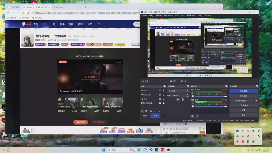Pop out the Audio Mixer dock panel
Viewport: 272px width, 153px height.
coord(226,86)
